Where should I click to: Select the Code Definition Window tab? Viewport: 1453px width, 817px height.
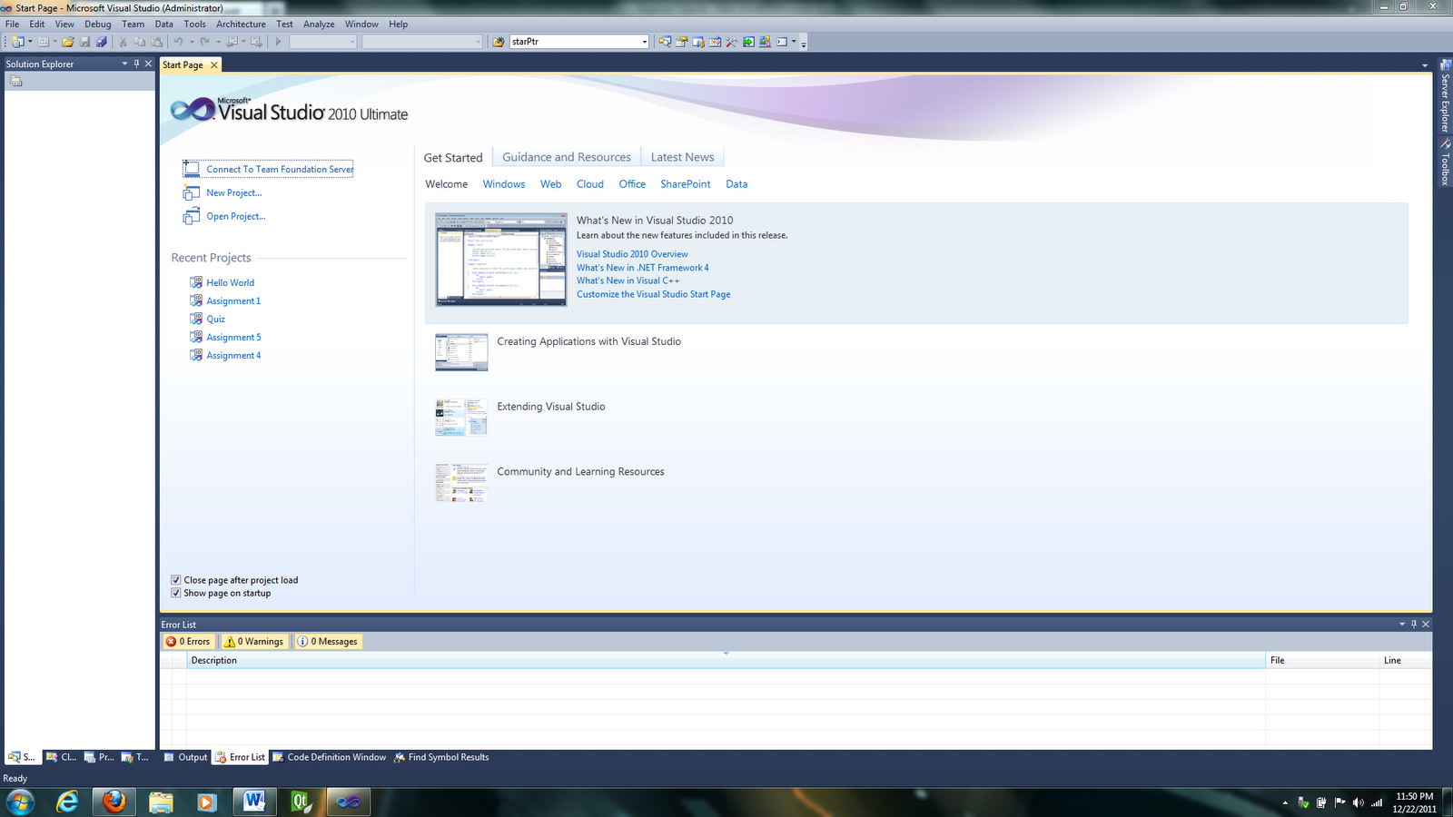(x=330, y=757)
